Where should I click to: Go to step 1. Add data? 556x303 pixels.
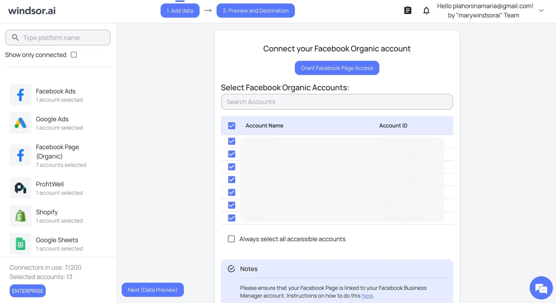coord(180,11)
